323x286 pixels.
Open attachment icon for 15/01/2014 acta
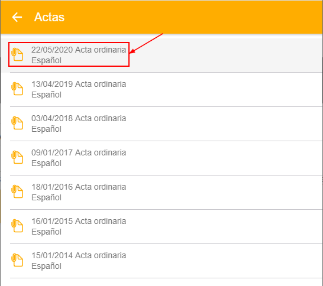17,260
